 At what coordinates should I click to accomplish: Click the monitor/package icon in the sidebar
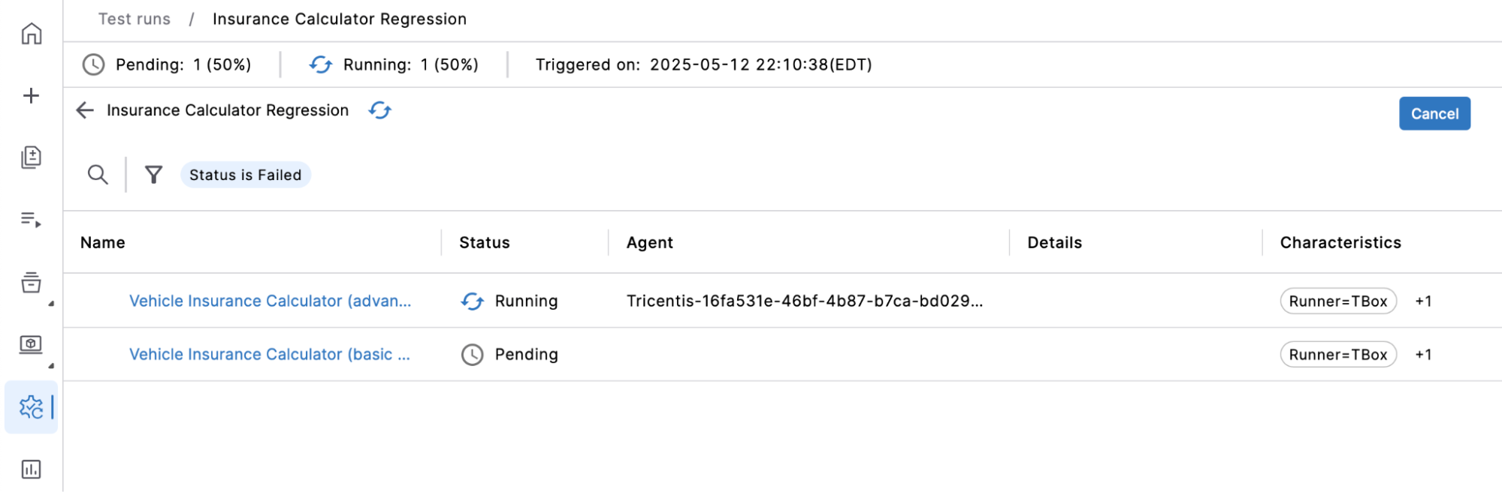click(x=30, y=346)
